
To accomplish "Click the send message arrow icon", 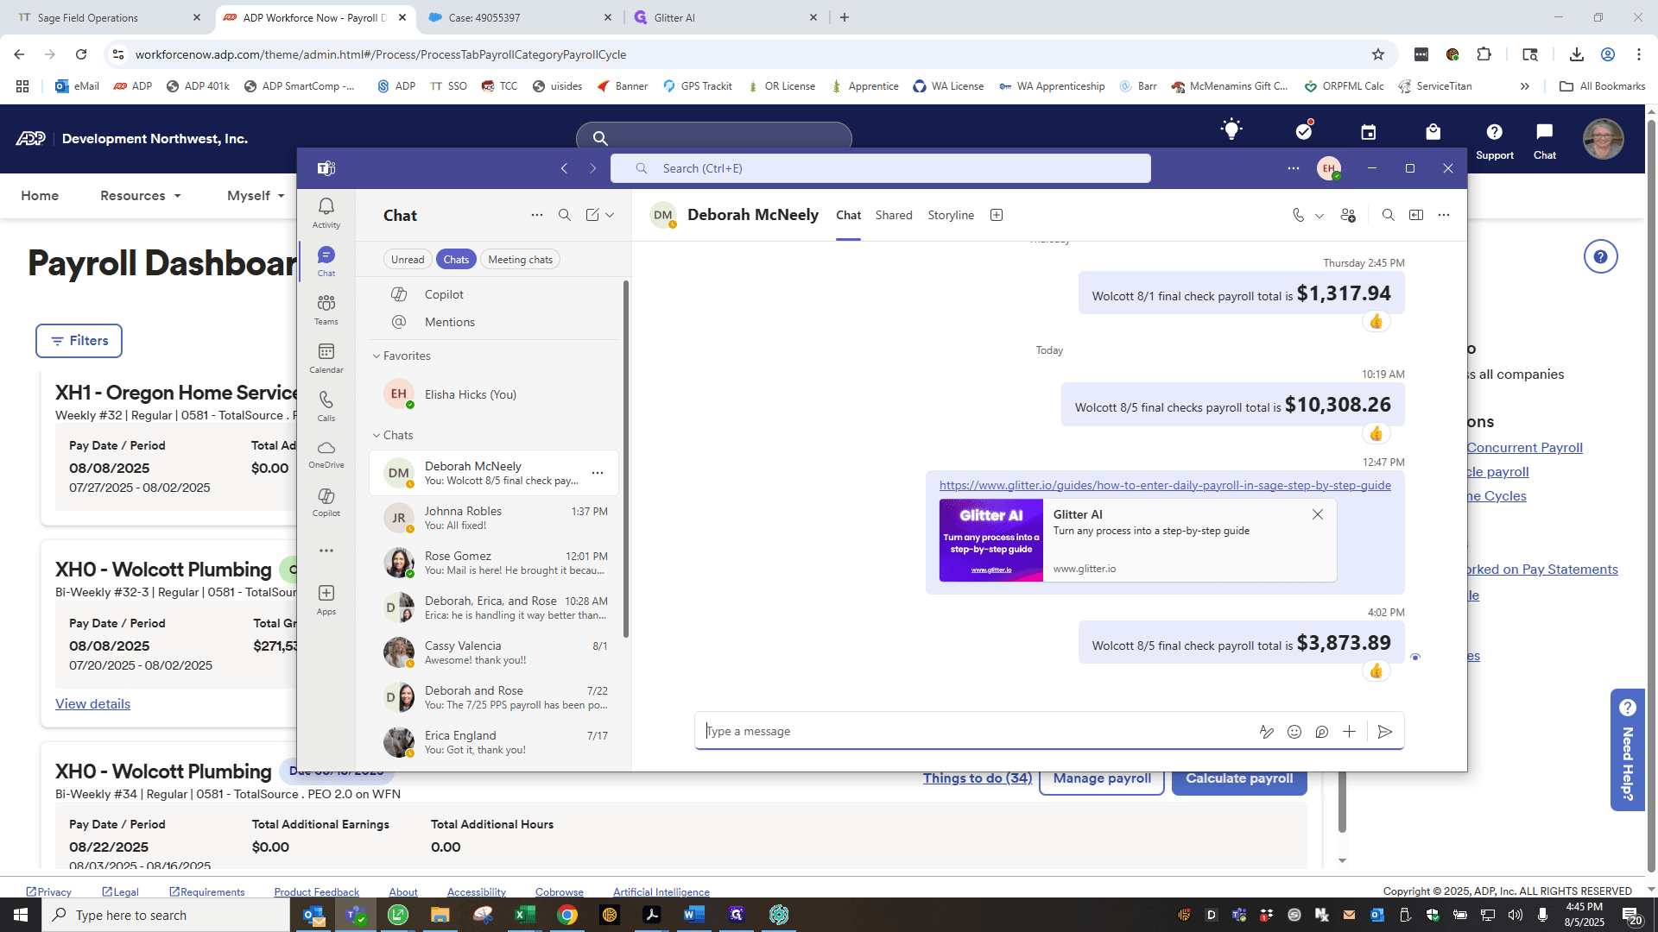I will pos(1384,732).
